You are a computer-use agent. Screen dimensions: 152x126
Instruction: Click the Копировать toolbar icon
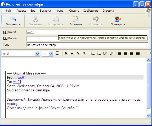tap(56, 19)
